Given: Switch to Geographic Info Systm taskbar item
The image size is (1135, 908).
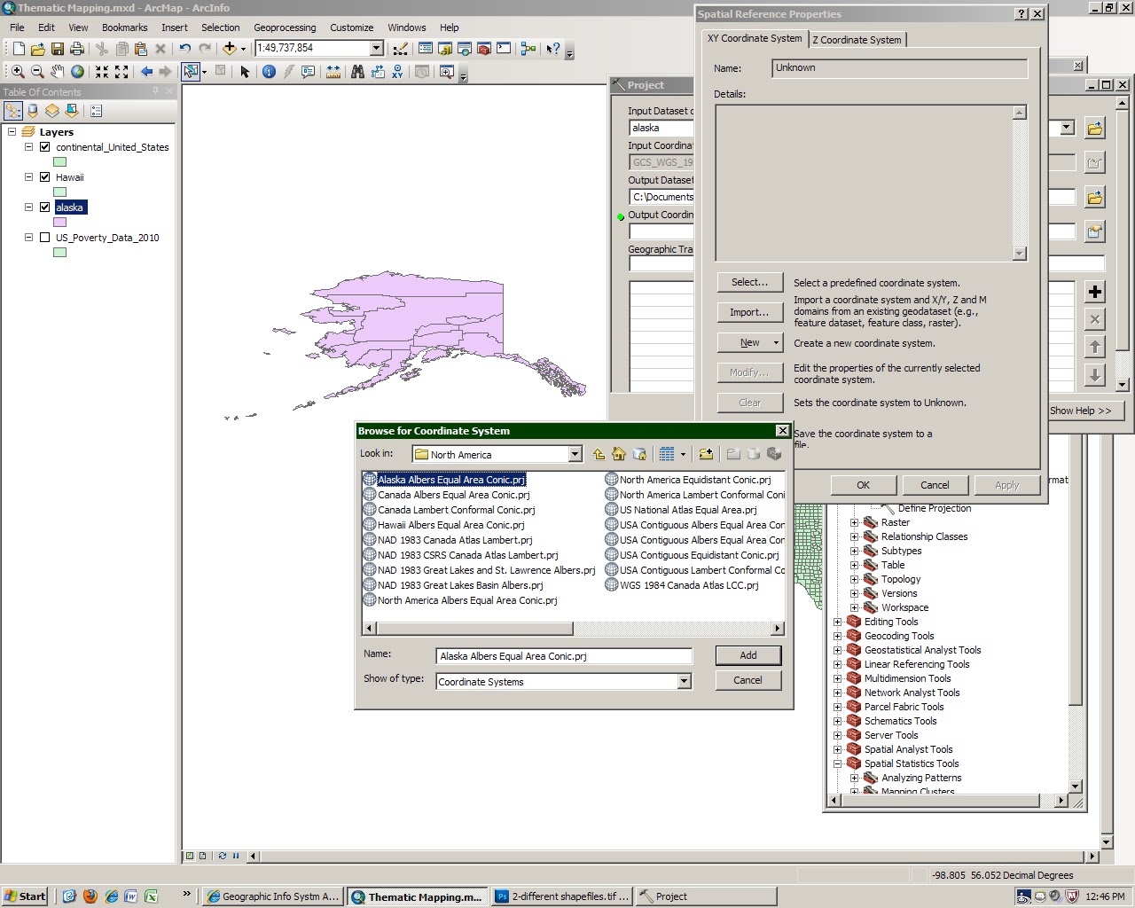Looking at the screenshot, I should pyautogui.click(x=273, y=896).
